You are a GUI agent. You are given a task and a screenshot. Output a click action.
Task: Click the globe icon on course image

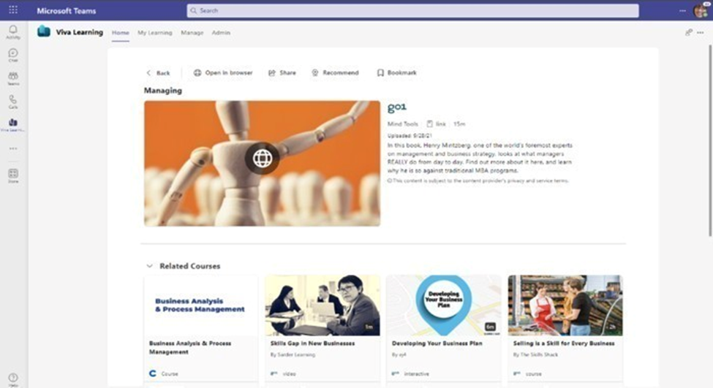263,158
